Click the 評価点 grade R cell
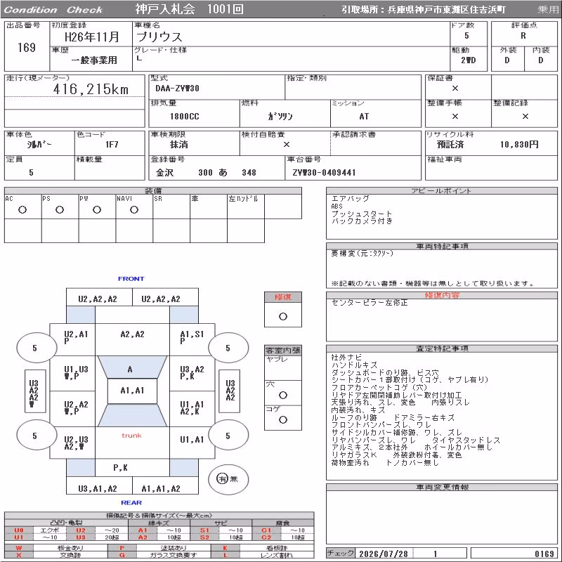Screen dimensions: 562x562 (523, 36)
